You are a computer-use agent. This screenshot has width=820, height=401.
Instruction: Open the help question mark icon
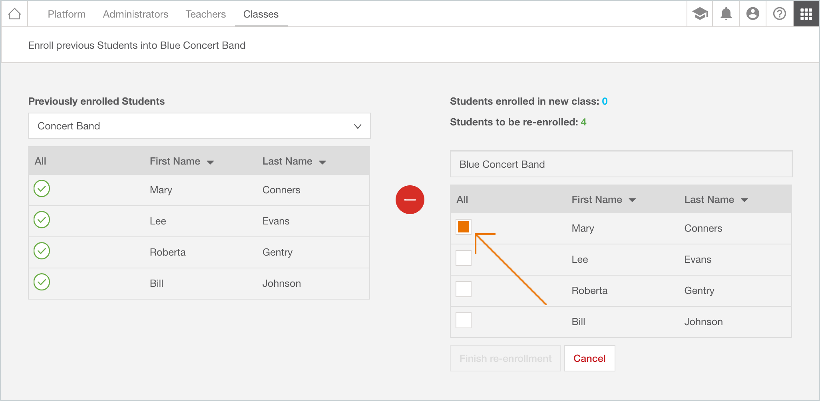(x=780, y=14)
